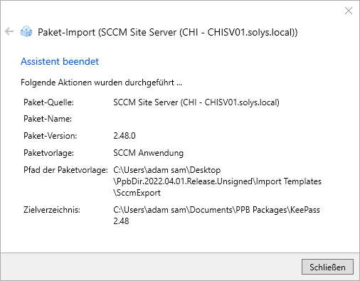Viewport: 360px width, 281px height.
Task: Click the Paket-Version label
Action: (x=51, y=136)
